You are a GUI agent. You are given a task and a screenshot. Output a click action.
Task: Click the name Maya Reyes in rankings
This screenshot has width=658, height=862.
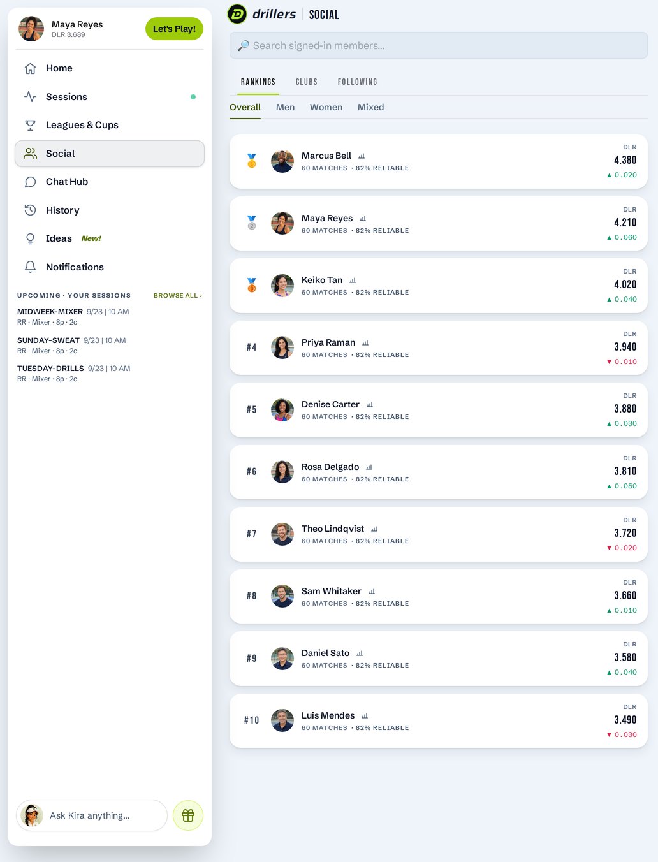click(x=327, y=218)
